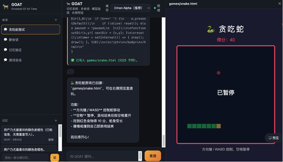Image resolution: width=283 pixels, height=162 pixels.
Task: Focus the 添加一条长期记忆 input field
Action: click(x=25, y=158)
